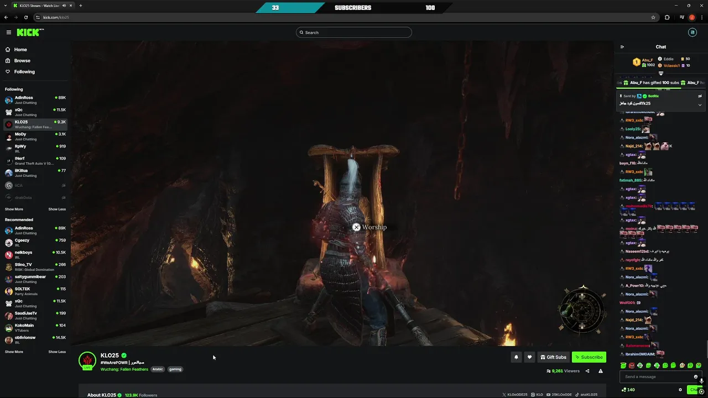Open the user profile avatar menu
This screenshot has height=398, width=708.
coord(692,33)
